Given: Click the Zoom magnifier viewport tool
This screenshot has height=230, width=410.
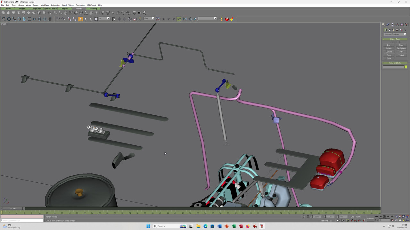Looking at the screenshot, I should (396, 216).
